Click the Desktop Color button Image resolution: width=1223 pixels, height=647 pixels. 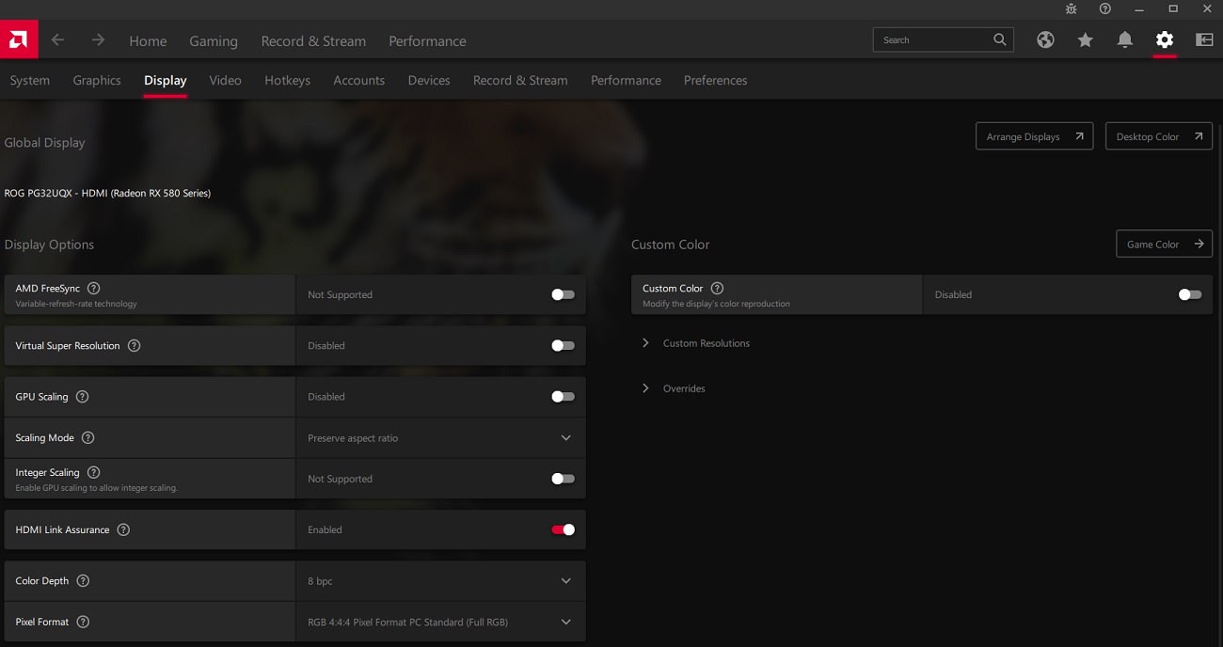point(1159,136)
